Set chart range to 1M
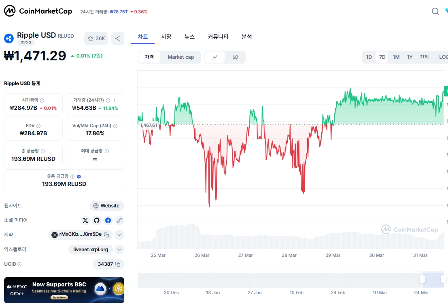The height and width of the screenshot is (303, 448). pos(396,57)
